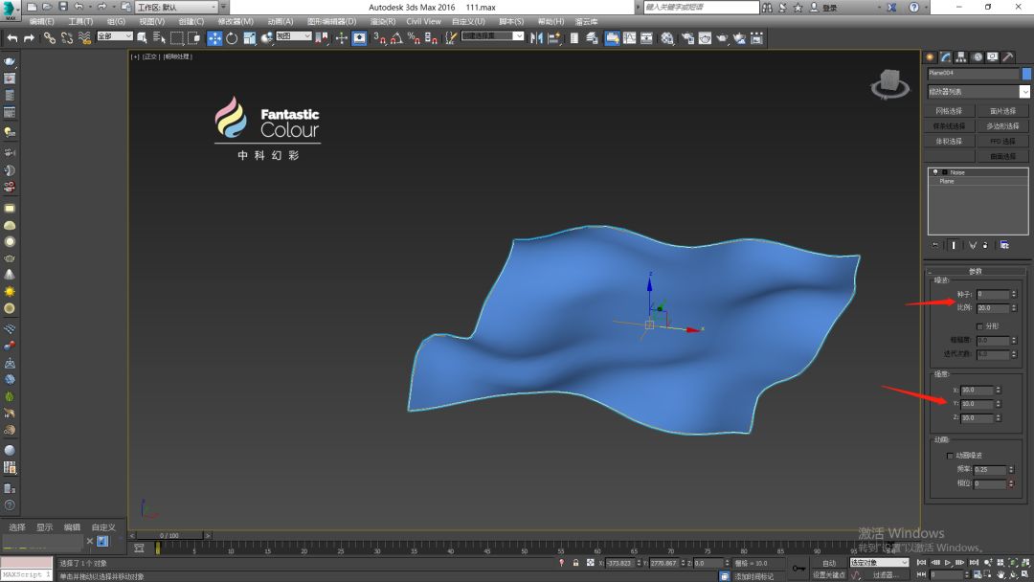
Task: Select the Rotate tool in toolbar
Action: pos(231,38)
